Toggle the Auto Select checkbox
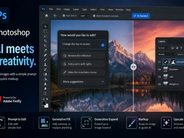 coord(64,16)
